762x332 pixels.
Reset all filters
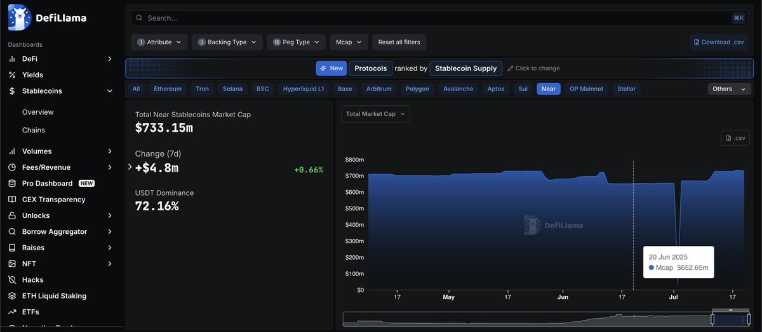coord(399,42)
